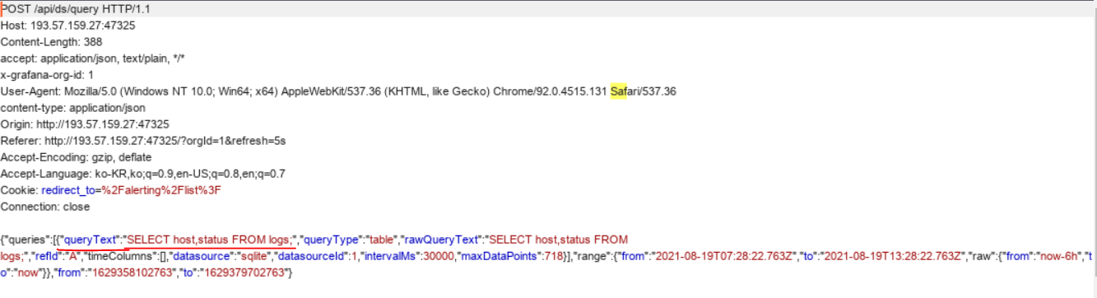Click the x-grafana-org-id: 1 header
The height and width of the screenshot is (298, 1097).
[x=48, y=75]
